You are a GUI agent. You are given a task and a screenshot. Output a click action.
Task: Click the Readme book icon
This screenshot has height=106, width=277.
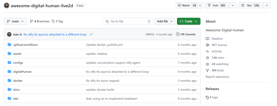pos(207,39)
